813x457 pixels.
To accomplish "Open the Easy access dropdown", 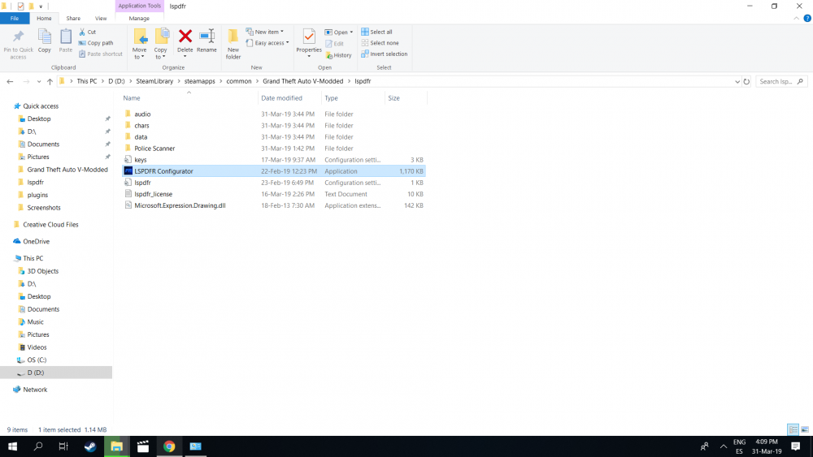I will coord(267,43).
